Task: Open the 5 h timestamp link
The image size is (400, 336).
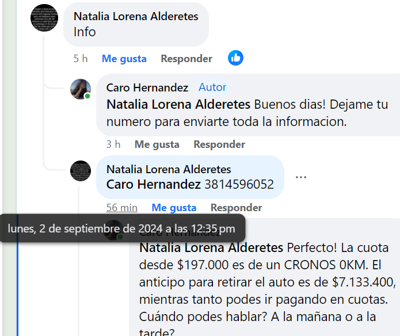Action: 81,59
